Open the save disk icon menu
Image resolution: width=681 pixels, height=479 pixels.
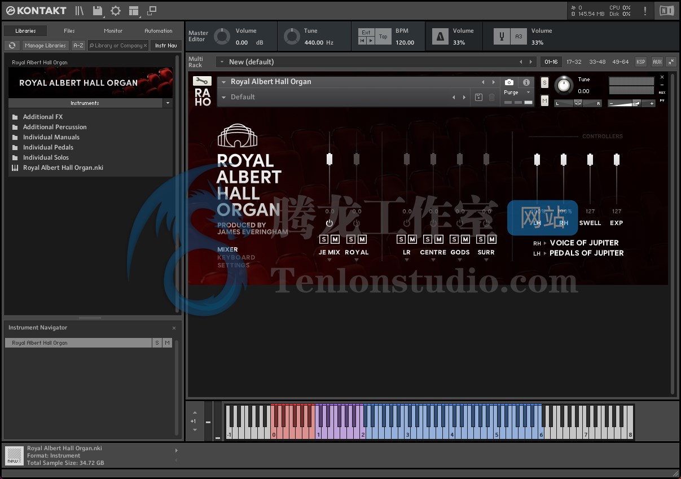click(x=98, y=10)
